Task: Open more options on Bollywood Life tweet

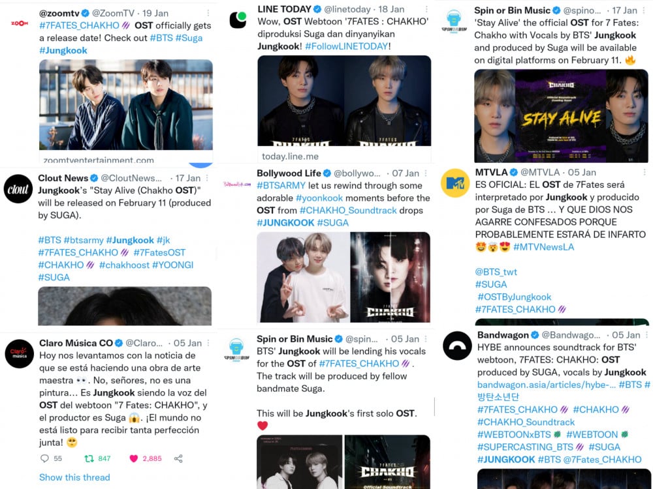Action: (x=426, y=173)
